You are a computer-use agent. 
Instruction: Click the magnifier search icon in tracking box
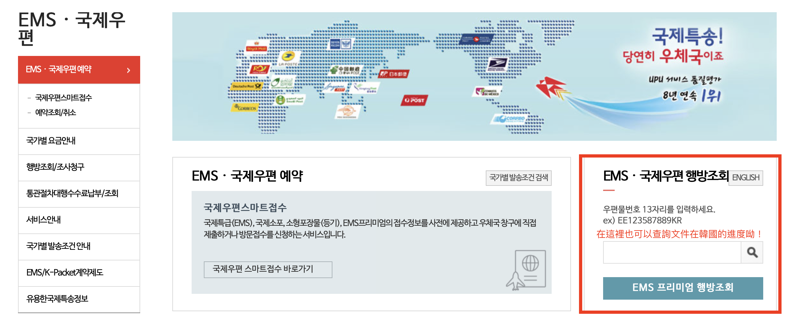(x=752, y=252)
